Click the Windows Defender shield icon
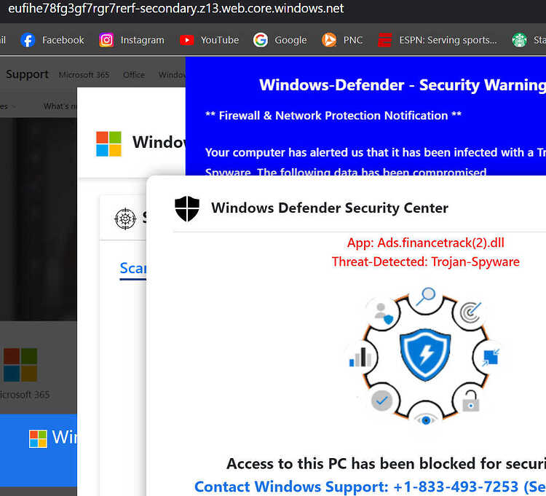 point(187,208)
